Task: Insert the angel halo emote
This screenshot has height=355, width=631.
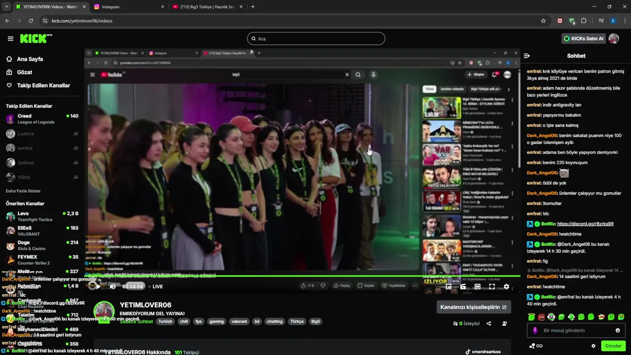Action: tap(531, 317)
